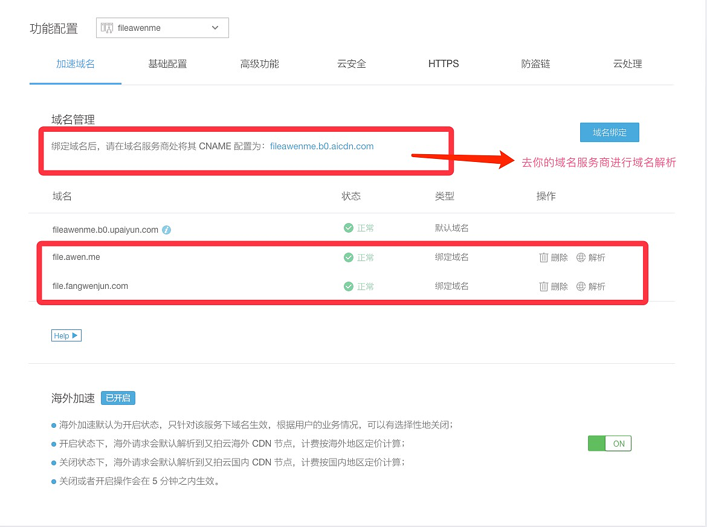Image resolution: width=707 pixels, height=527 pixels.
Task: Click the fileawenme.b0.aicdn.com CNAME link
Action: click(x=321, y=146)
